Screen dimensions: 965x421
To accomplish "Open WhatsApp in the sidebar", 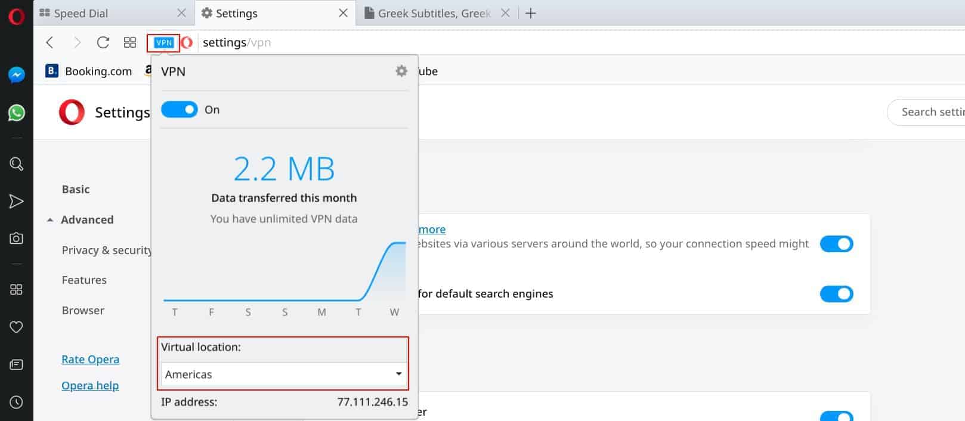I will pyautogui.click(x=16, y=112).
